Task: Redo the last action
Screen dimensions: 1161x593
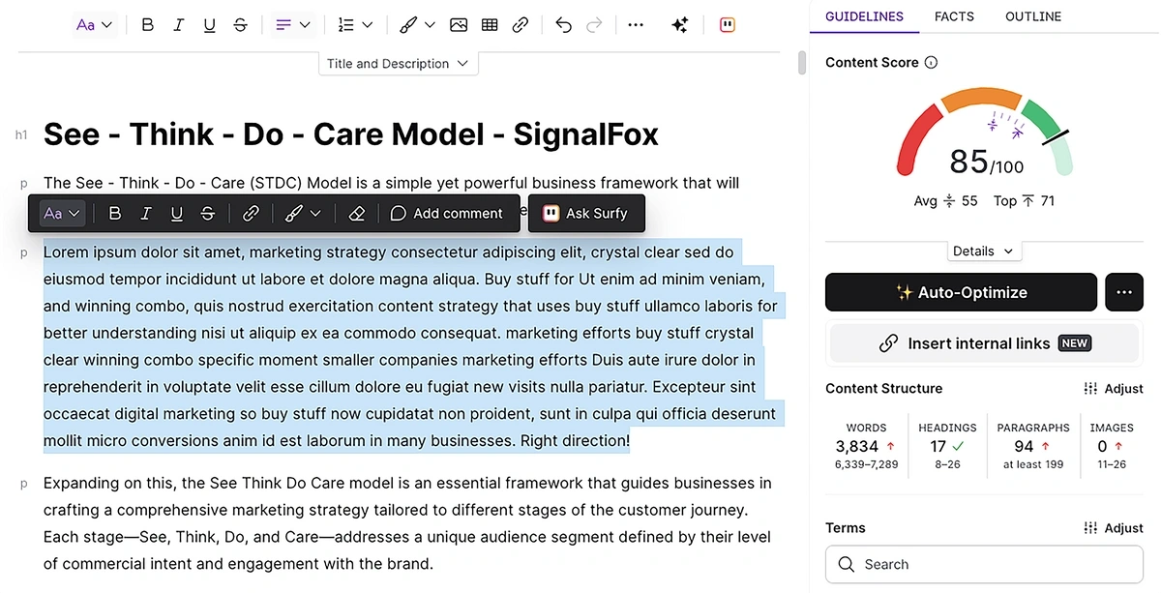Action: [594, 25]
